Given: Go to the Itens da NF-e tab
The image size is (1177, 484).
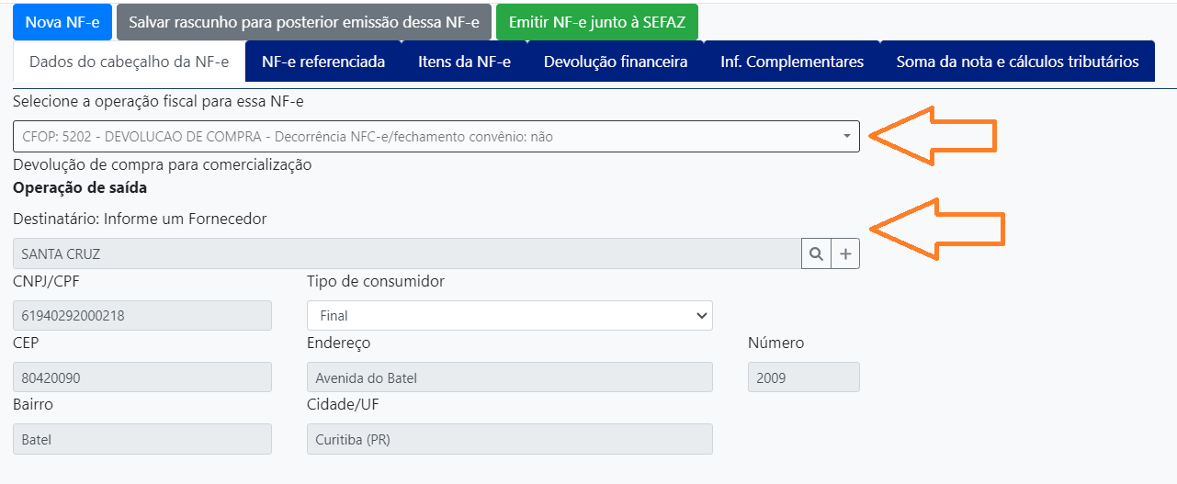Looking at the screenshot, I should 464,62.
